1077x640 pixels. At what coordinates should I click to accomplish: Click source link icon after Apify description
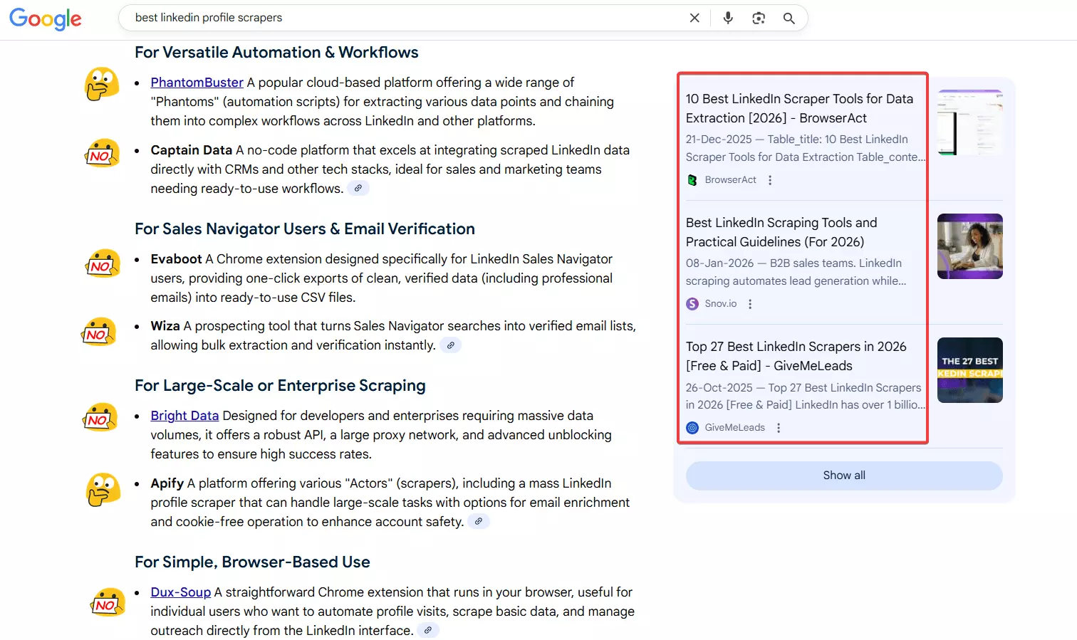[479, 522]
